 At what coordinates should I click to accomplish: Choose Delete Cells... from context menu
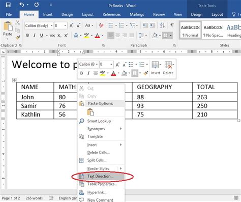101,153
